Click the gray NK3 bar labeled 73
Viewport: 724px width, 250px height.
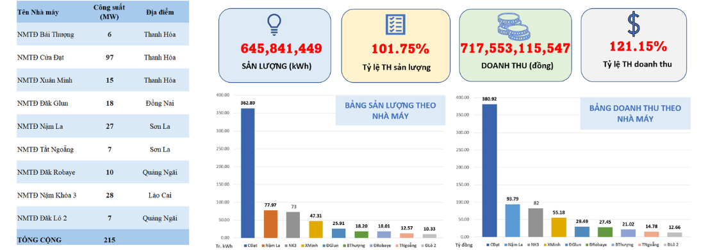tap(293, 224)
